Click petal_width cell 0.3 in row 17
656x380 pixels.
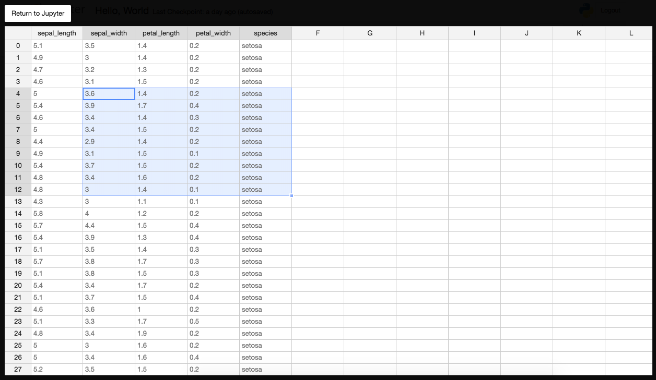click(214, 250)
